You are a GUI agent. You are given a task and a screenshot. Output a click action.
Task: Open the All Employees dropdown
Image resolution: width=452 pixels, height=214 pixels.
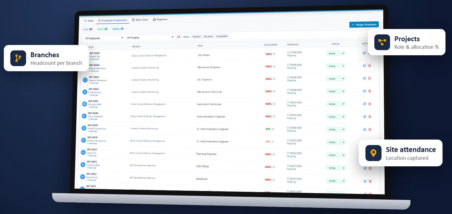(x=103, y=38)
